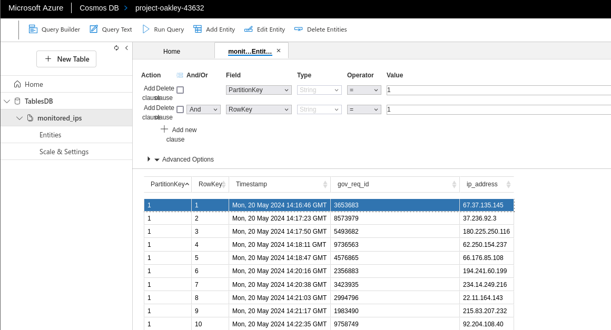Viewport: 611px width, 330px height.
Task: Click gov_req_id cell 2994796
Action: click(395, 298)
